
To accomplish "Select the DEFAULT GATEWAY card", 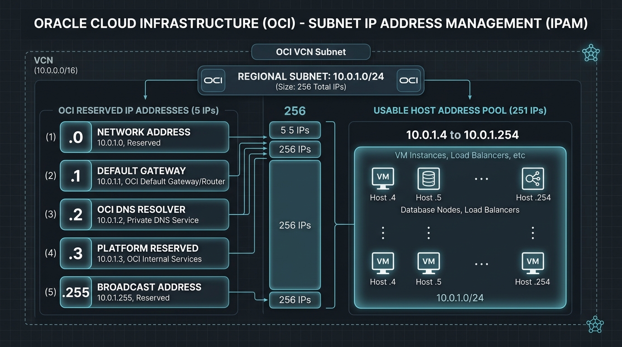I will tap(145, 176).
